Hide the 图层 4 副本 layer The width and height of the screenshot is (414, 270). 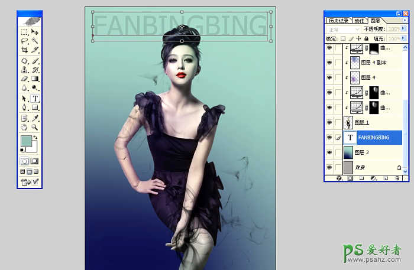pyautogui.click(x=329, y=62)
